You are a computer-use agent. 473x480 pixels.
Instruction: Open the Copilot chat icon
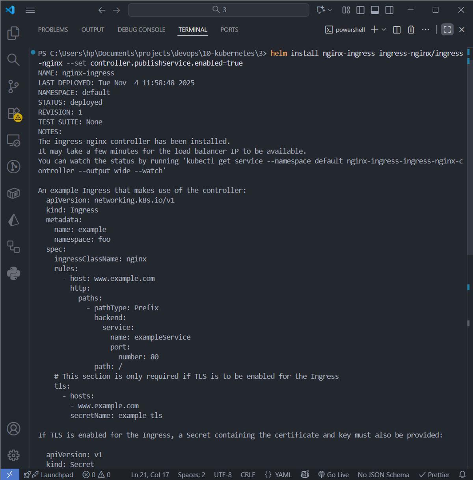pyautogui.click(x=321, y=10)
